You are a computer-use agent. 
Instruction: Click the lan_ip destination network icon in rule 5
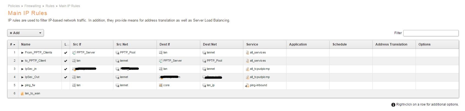(x=204, y=85)
